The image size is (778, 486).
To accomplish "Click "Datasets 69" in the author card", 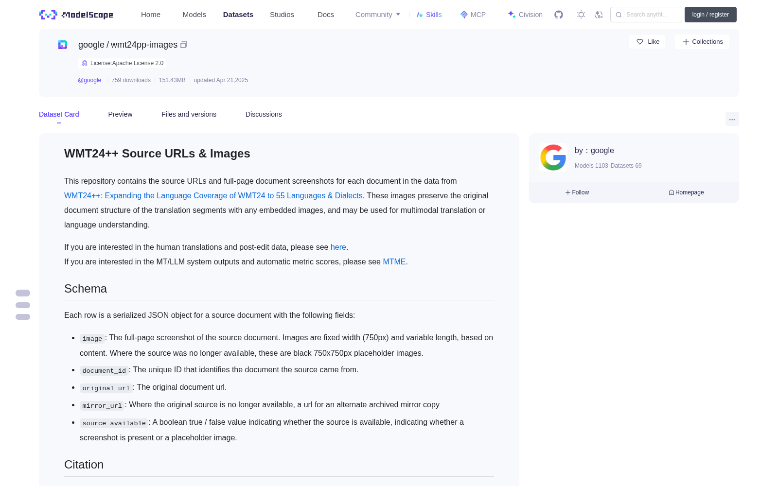I will coord(626,166).
